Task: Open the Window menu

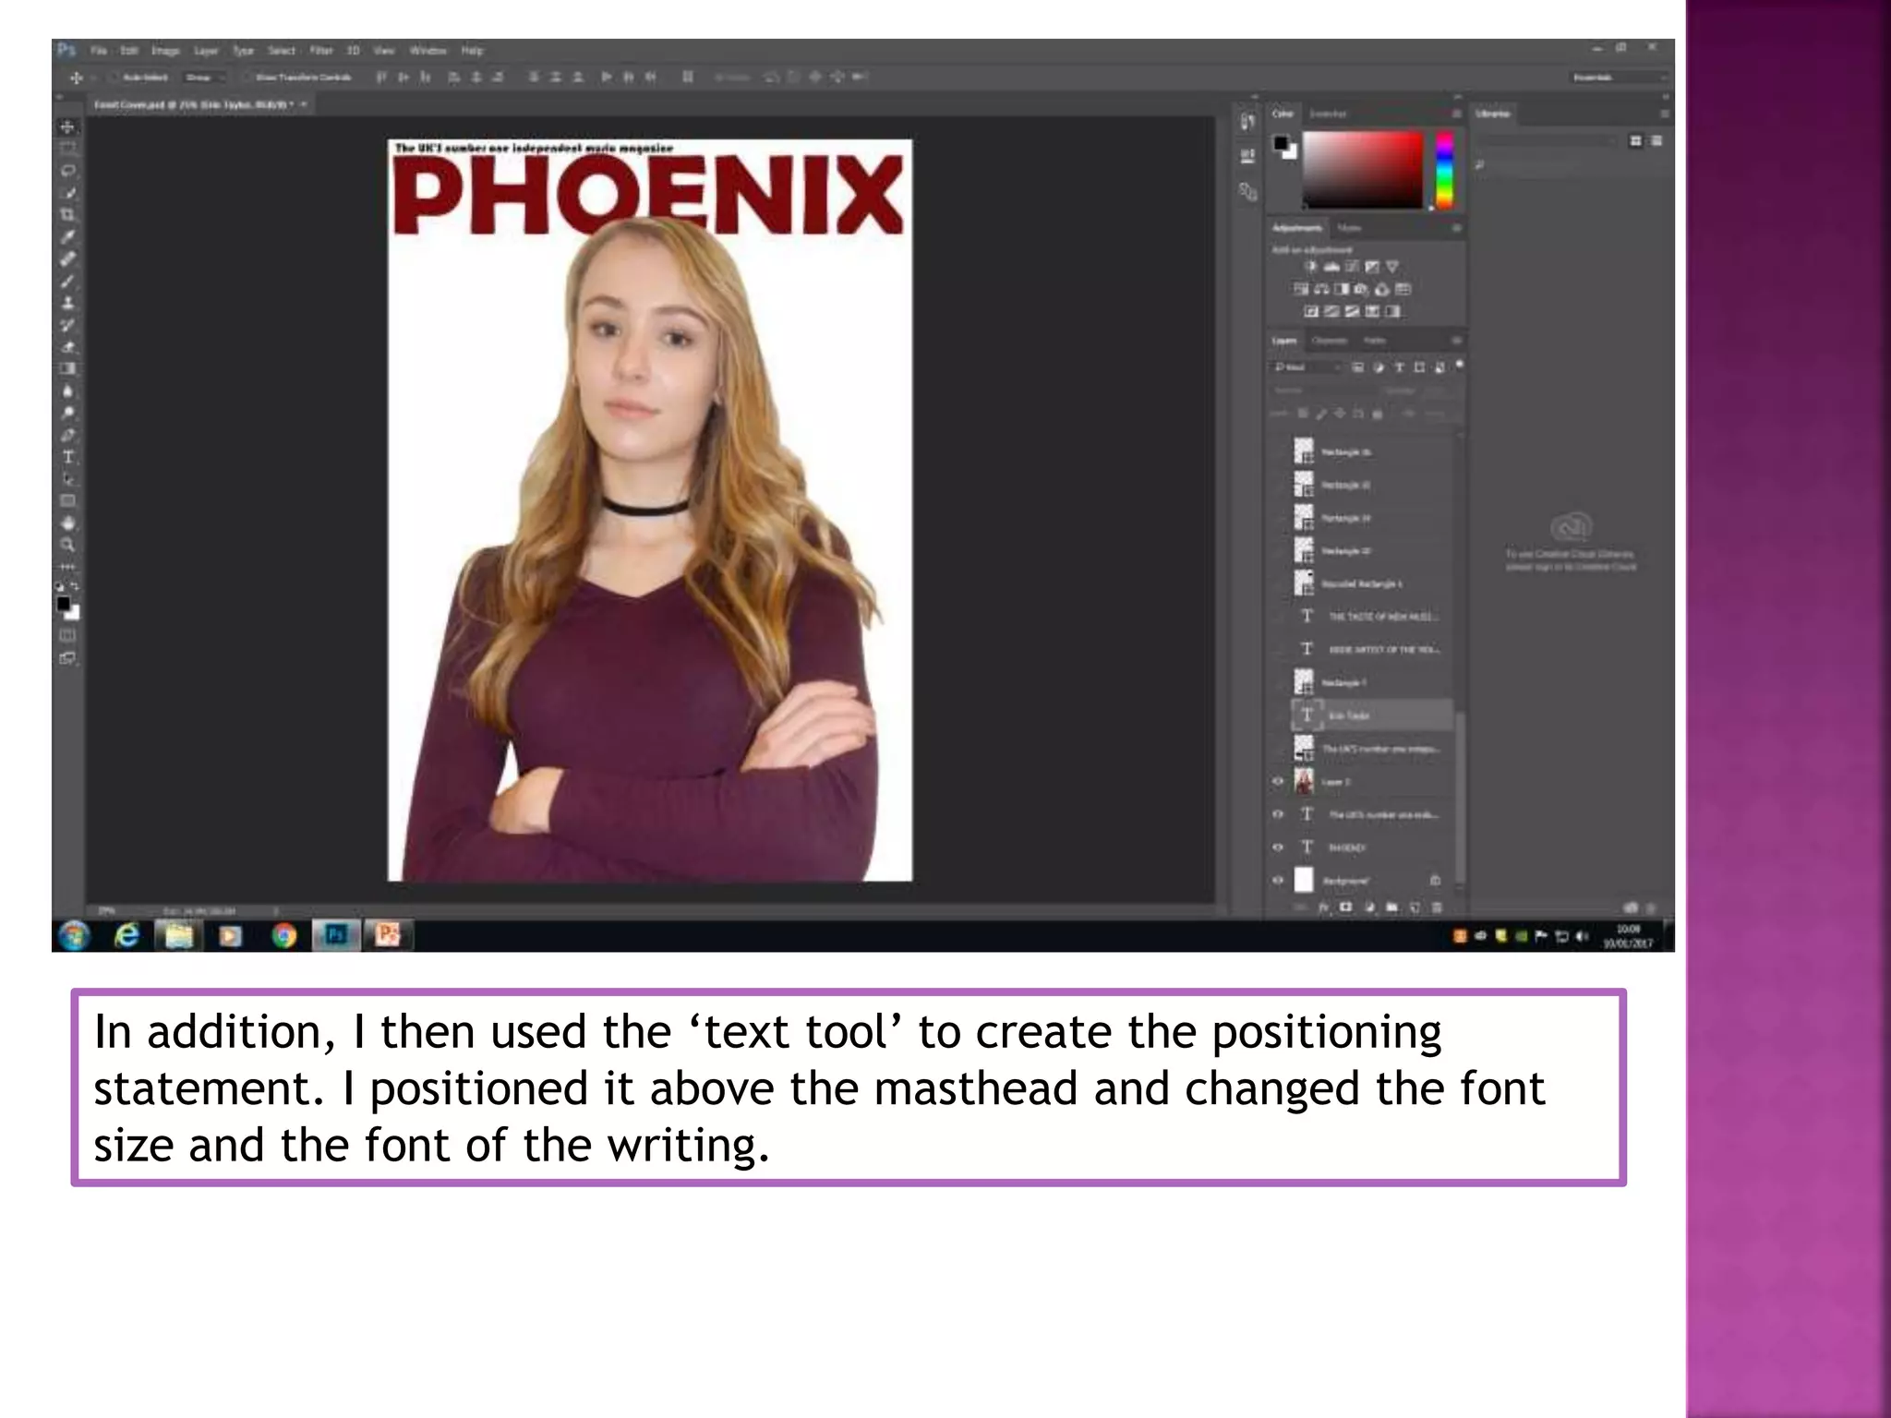Action: coord(428,51)
